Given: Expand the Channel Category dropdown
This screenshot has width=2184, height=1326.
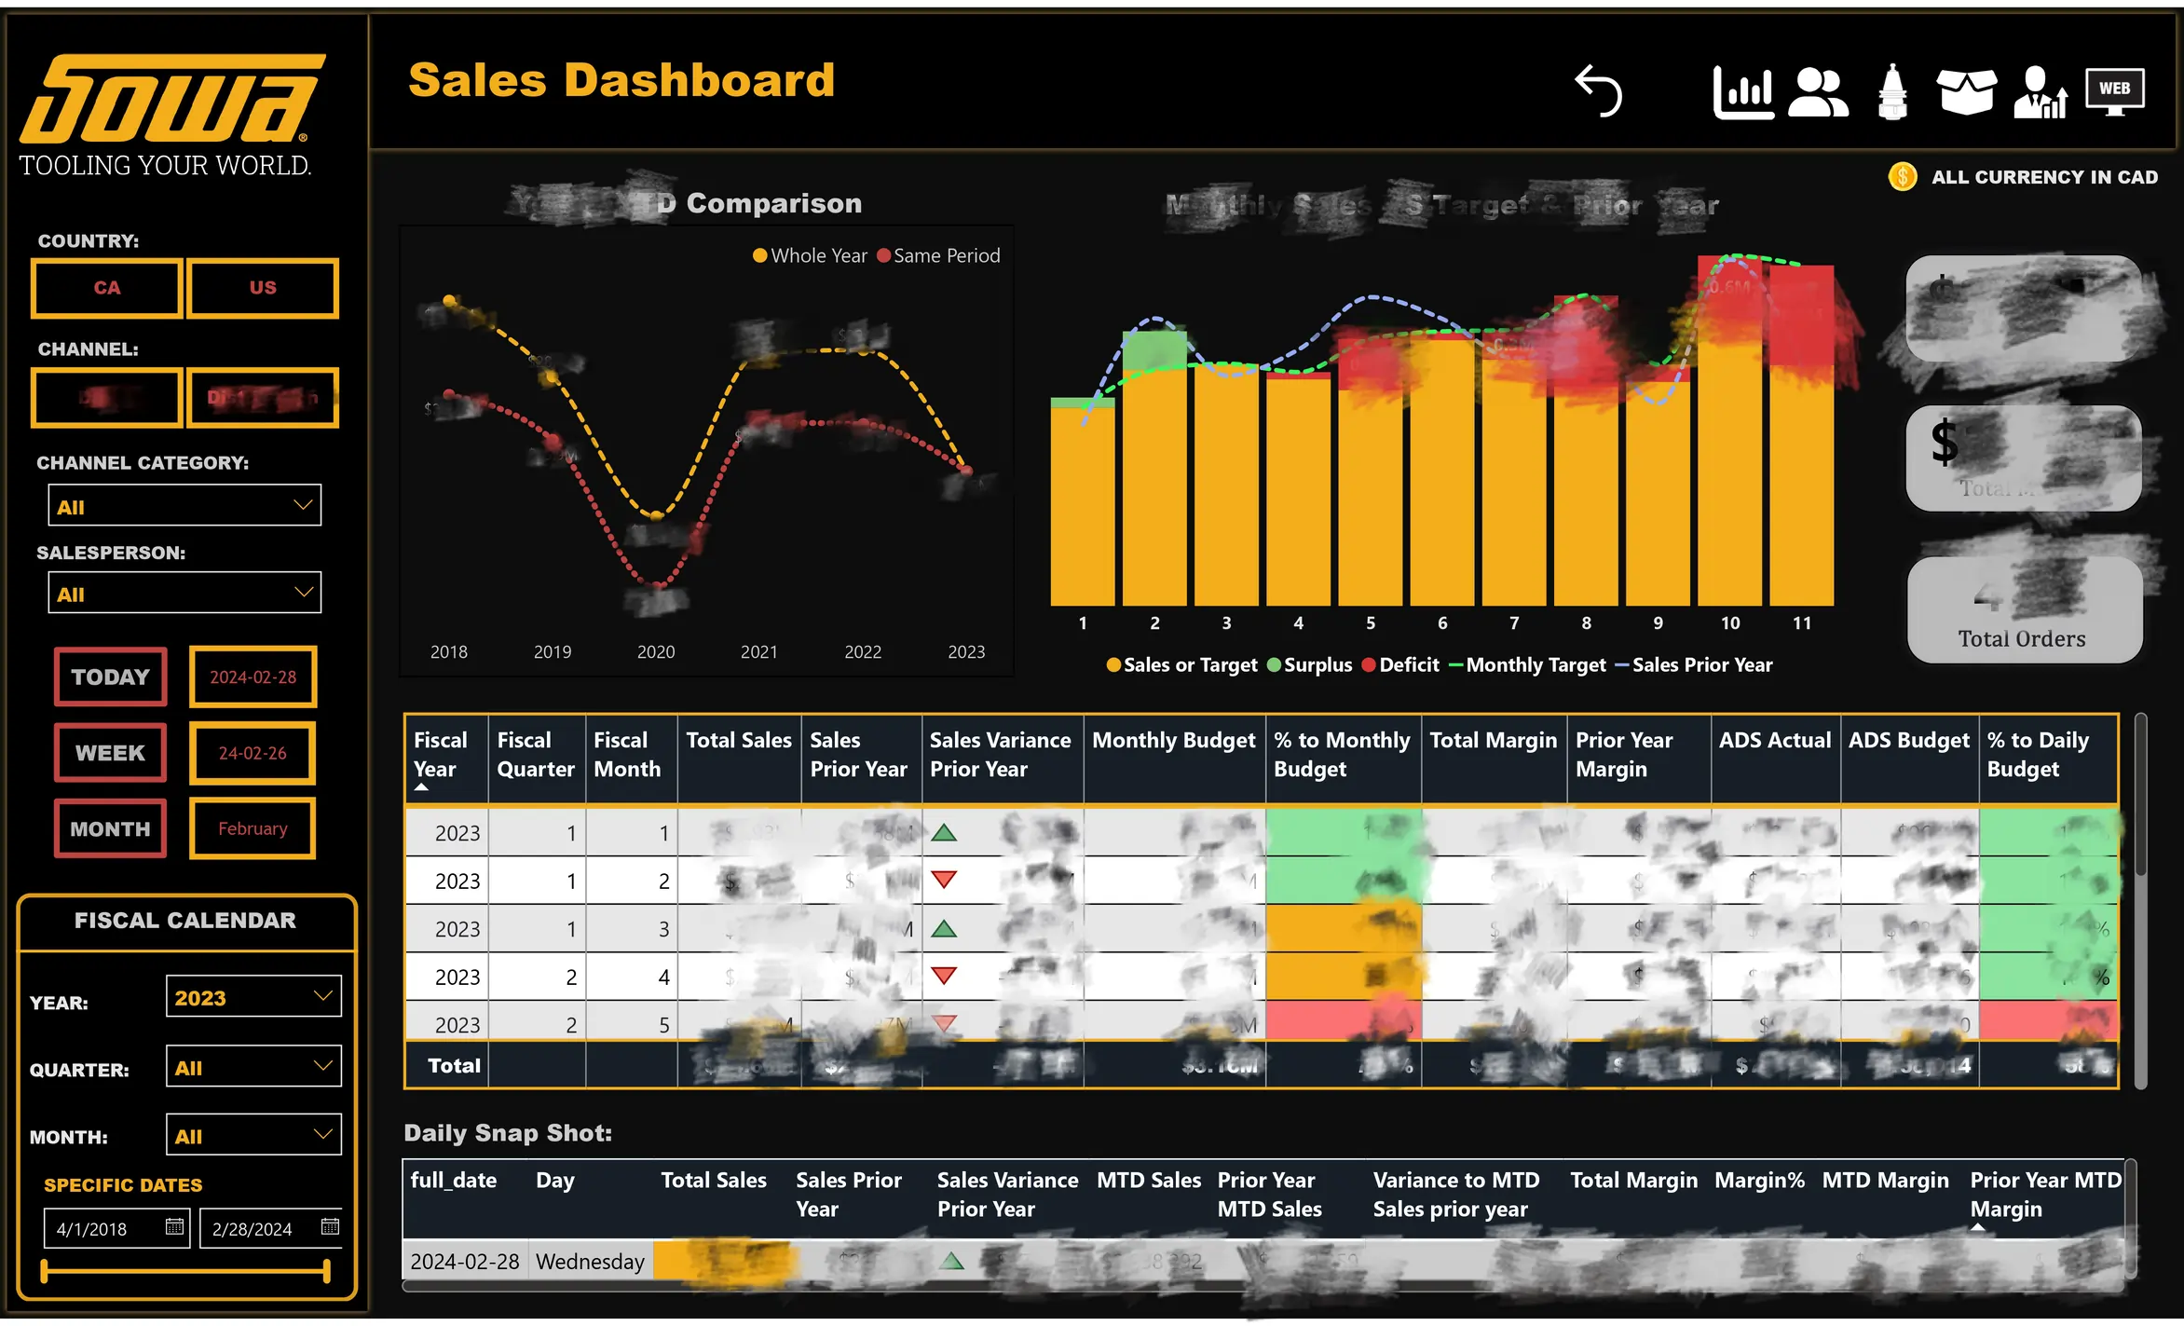Looking at the screenshot, I should coord(184,506).
